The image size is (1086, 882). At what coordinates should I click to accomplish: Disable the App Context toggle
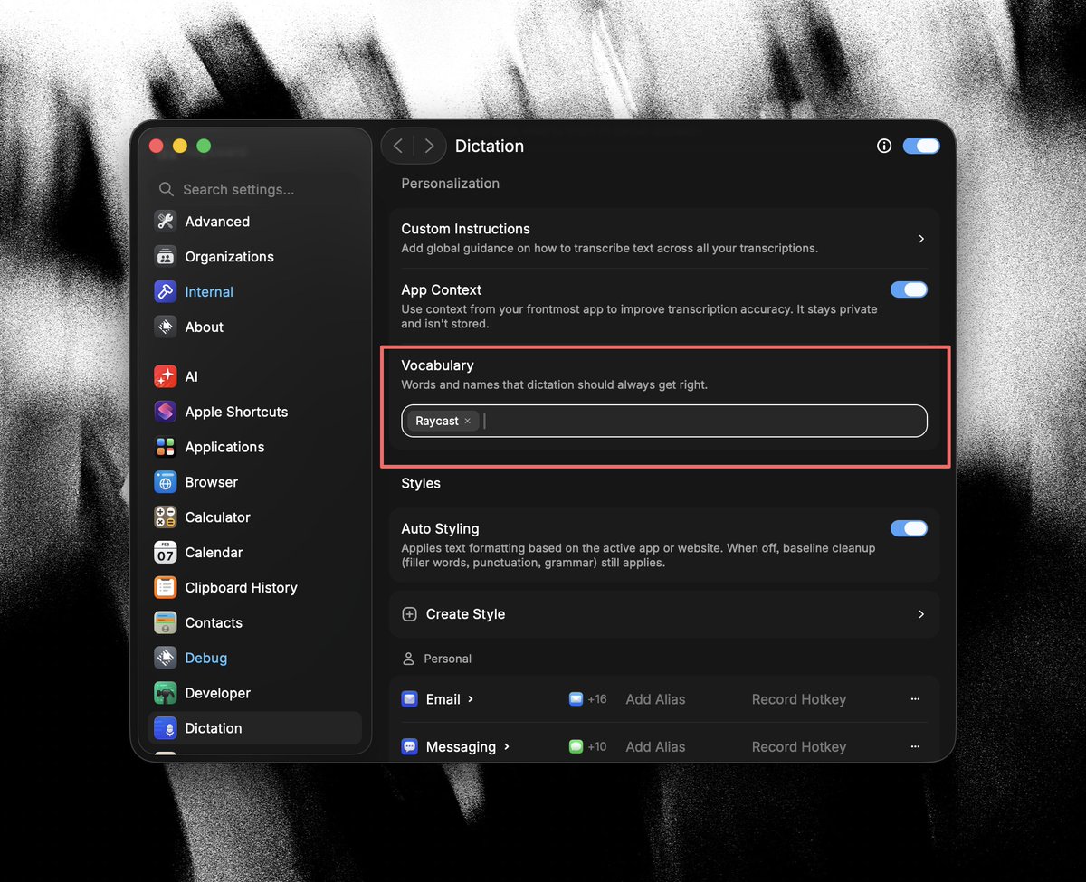[x=910, y=289]
